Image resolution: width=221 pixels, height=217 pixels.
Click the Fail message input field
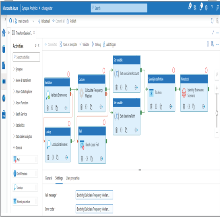coord(94,195)
